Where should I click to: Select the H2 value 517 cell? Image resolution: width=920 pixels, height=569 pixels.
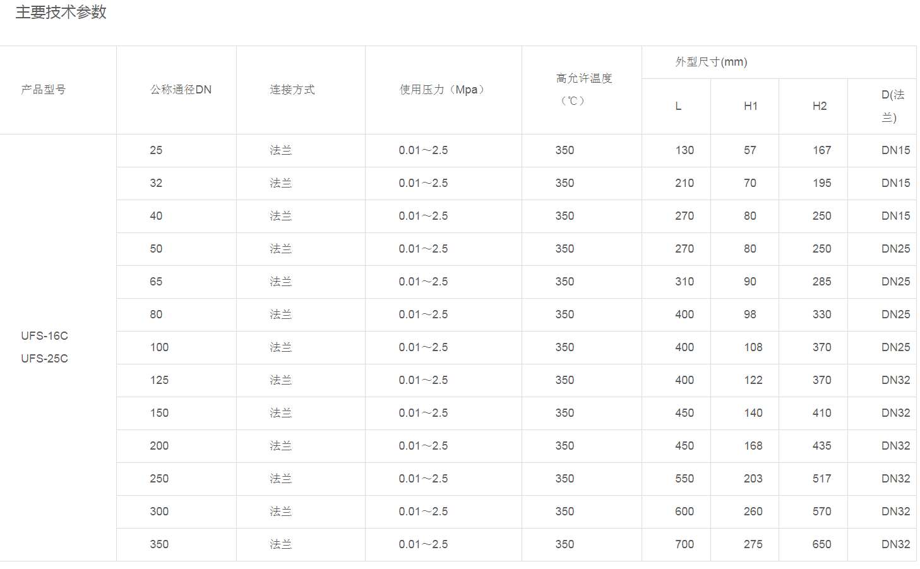(x=821, y=479)
